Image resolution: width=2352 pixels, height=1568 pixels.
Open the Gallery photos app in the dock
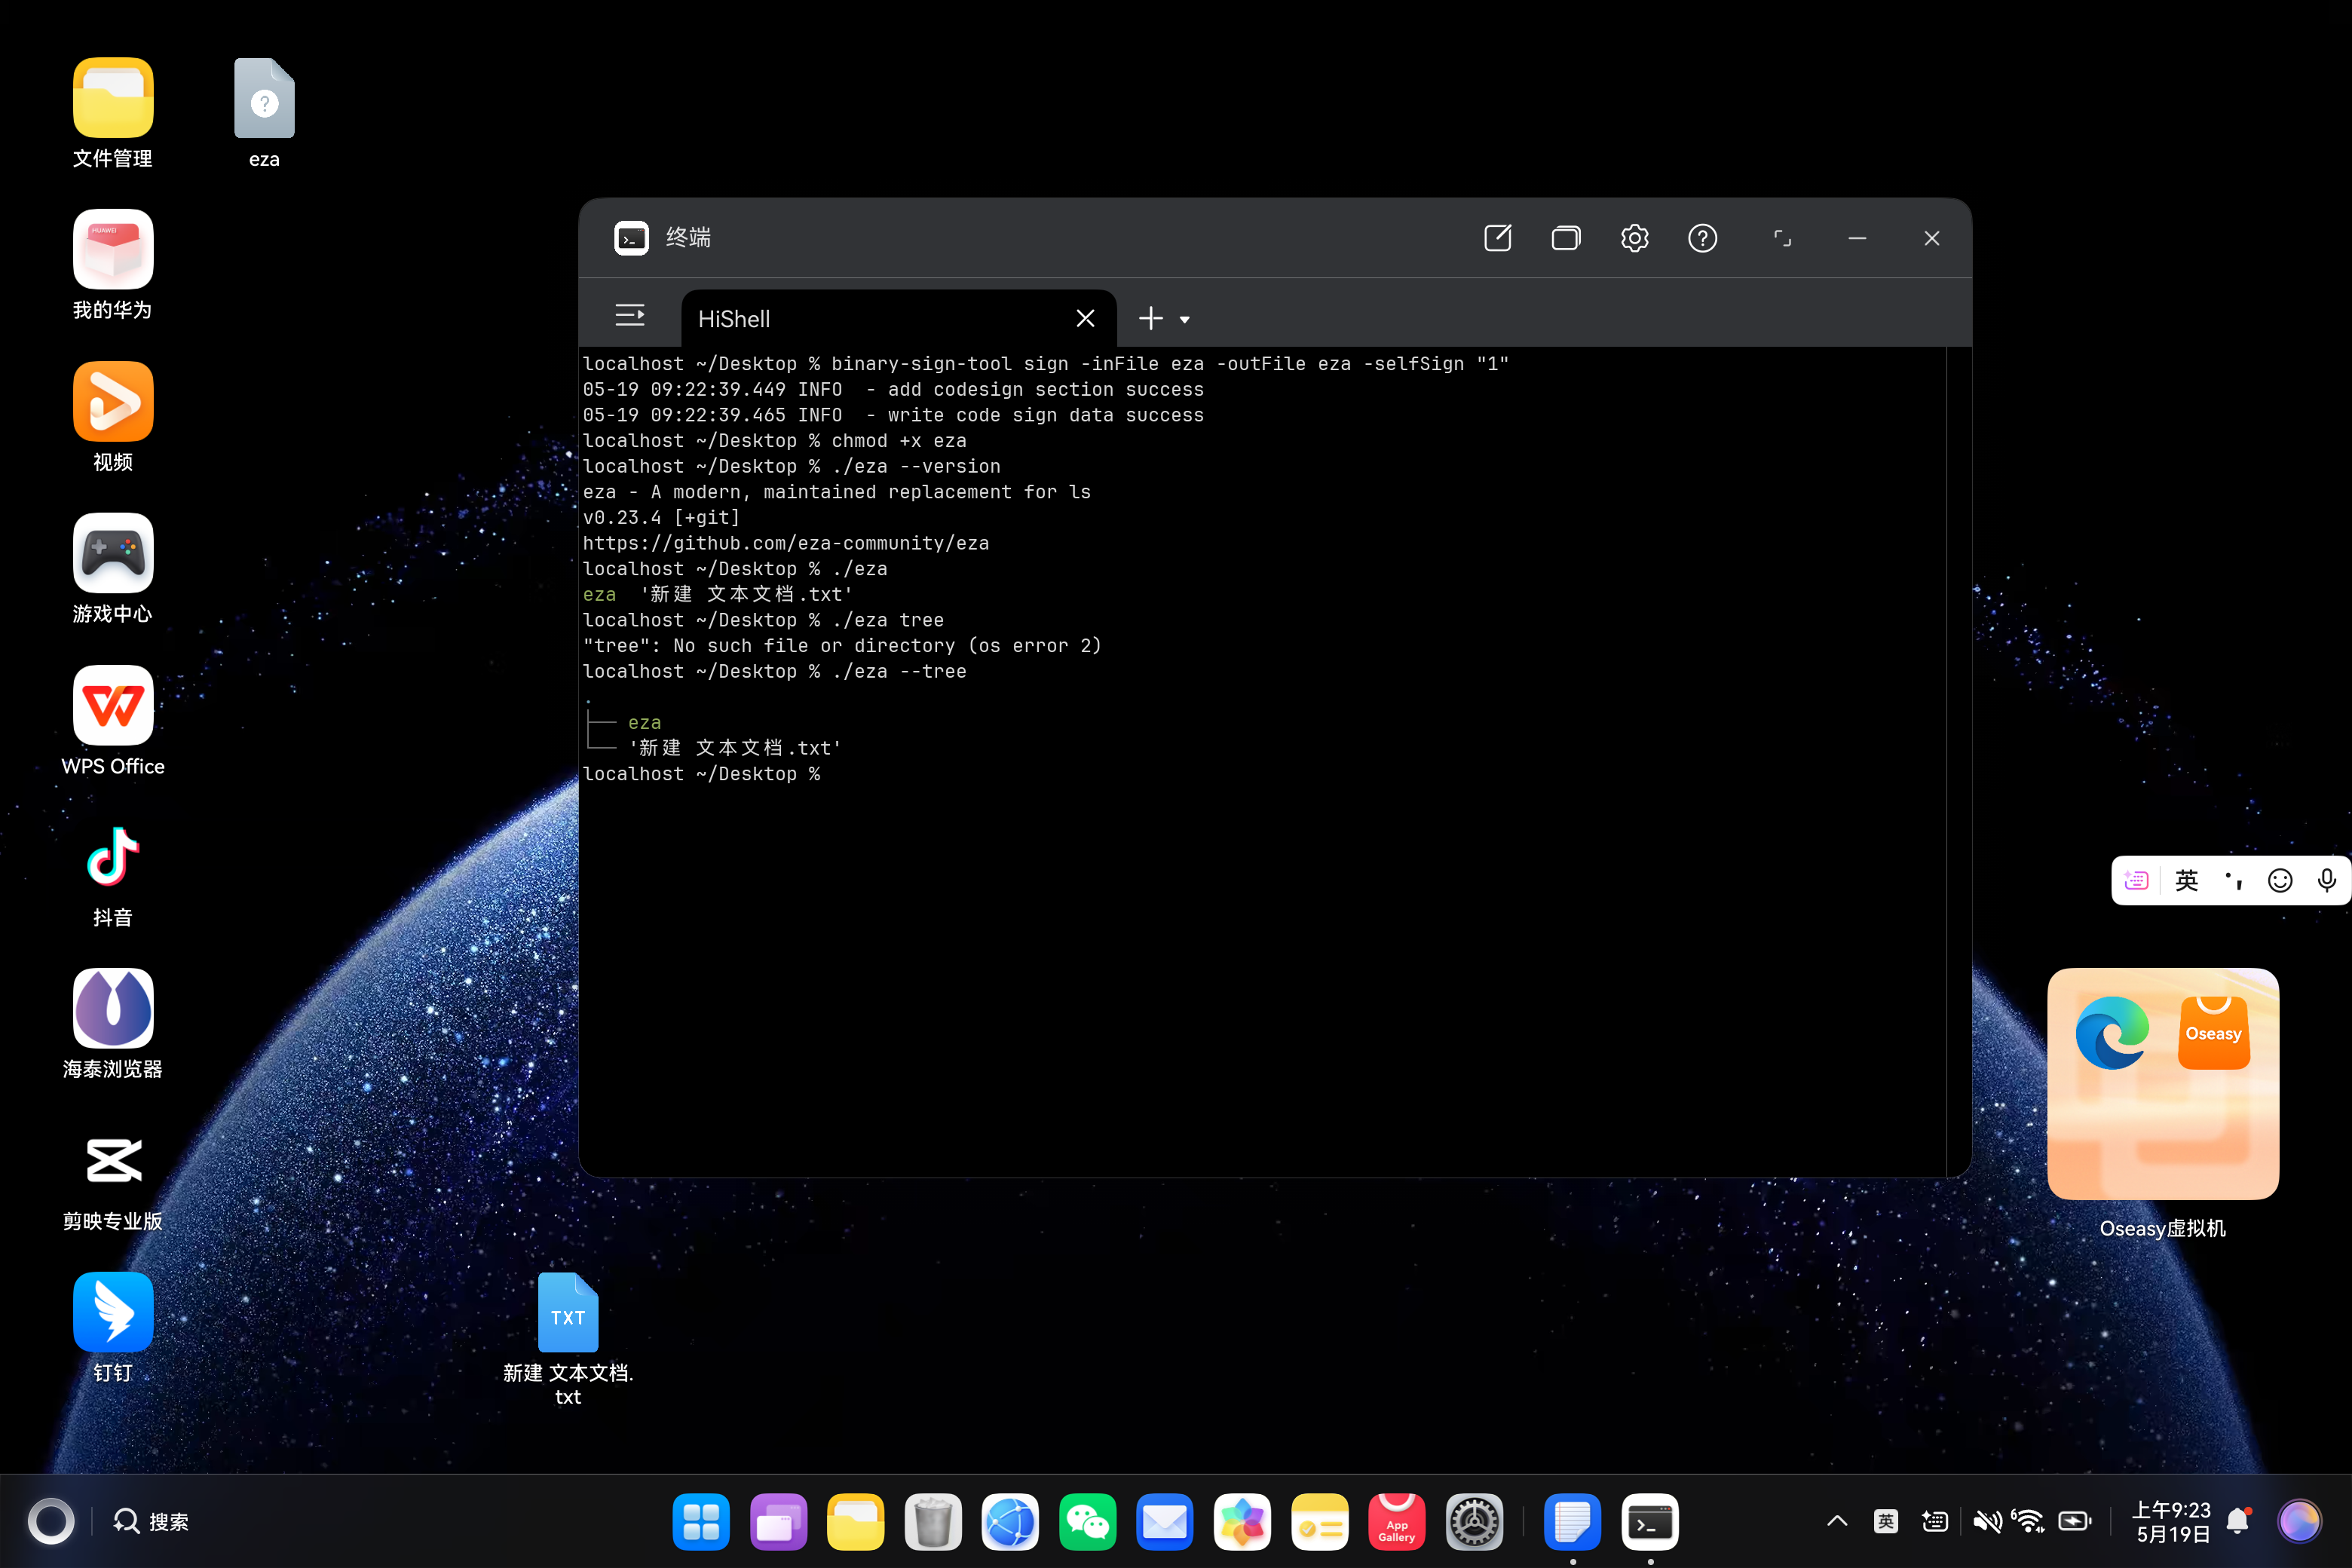(1242, 1521)
